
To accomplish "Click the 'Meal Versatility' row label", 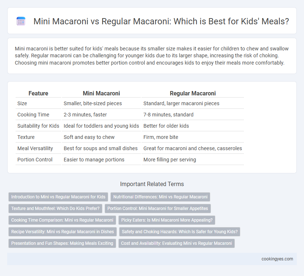I will (x=35, y=148).
